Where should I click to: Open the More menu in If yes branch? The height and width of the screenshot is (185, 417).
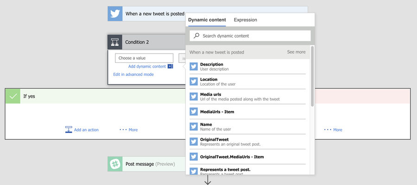[x=129, y=130]
